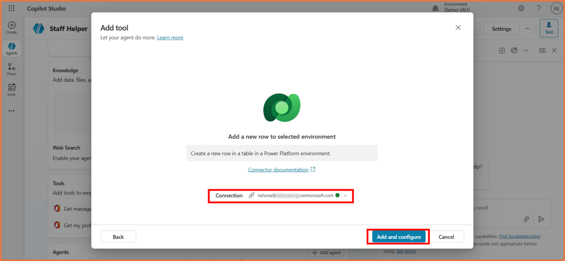565x261 pixels.
Task: Click the new chat plus icon in test panel
Action: (502, 51)
